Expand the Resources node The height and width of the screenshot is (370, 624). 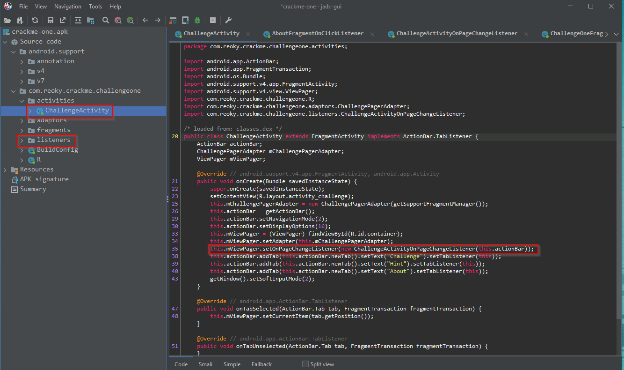click(5, 170)
